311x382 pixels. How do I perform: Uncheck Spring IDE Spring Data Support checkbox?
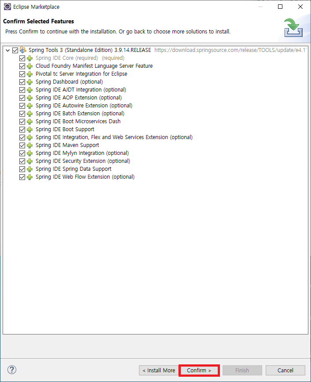22,169
